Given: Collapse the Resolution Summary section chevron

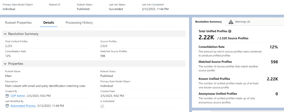Looking at the screenshot, I should point(5,34).
